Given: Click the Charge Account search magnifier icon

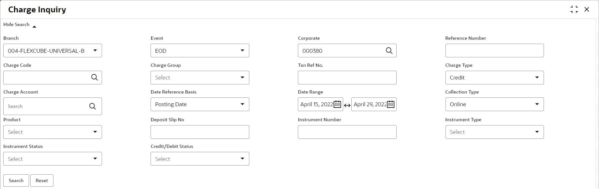Looking at the screenshot, I should pos(93,106).
